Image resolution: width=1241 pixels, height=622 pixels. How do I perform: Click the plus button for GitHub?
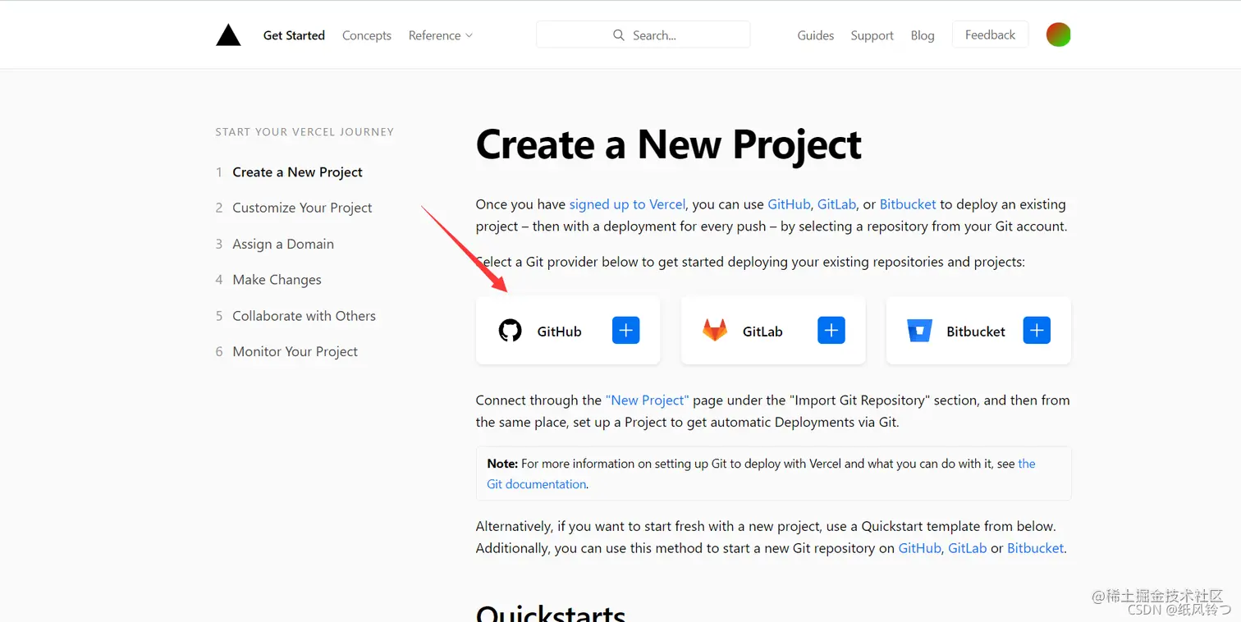625,331
